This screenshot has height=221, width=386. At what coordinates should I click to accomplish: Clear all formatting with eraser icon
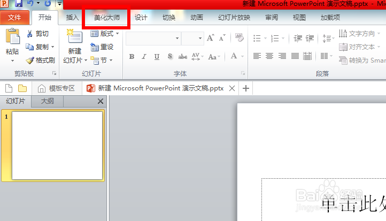coord(240,37)
